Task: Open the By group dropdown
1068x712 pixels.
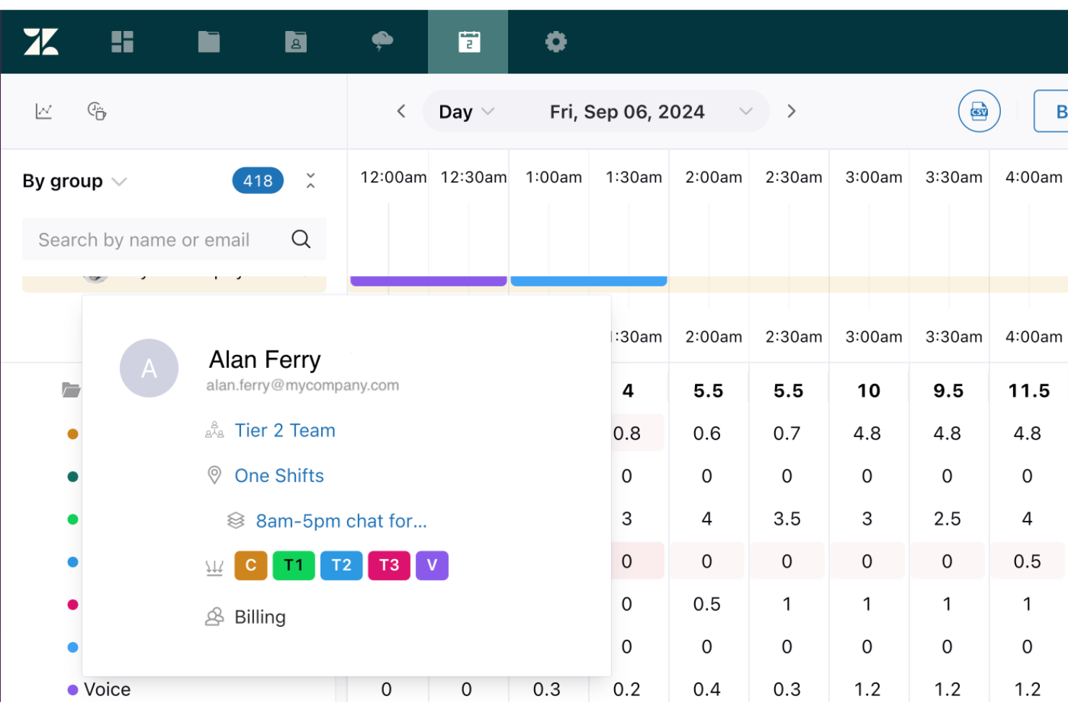Action: point(74,180)
